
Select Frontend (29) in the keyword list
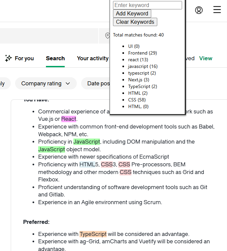click(143, 53)
